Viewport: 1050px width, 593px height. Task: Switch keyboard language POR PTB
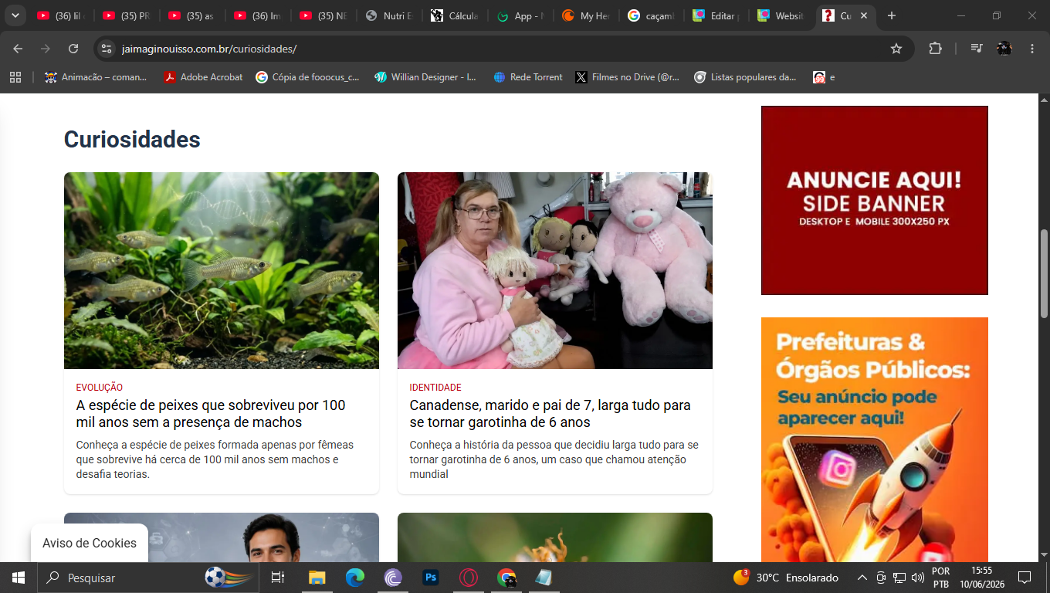(x=940, y=578)
